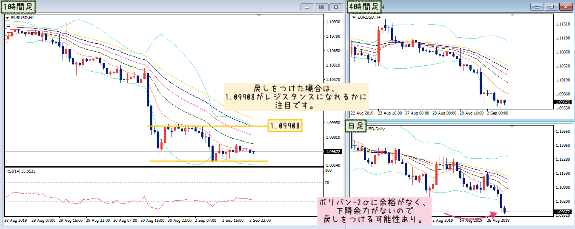Click the 1.09950 price axis value

[x=332, y=123]
